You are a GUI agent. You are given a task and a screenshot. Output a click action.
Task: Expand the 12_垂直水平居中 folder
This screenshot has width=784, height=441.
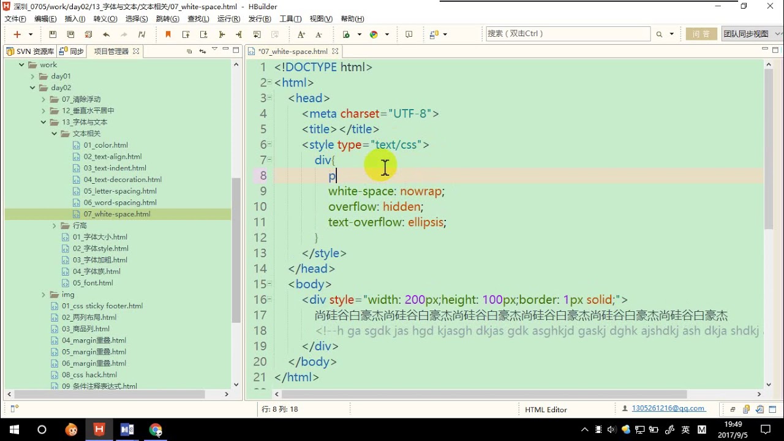[43, 111]
